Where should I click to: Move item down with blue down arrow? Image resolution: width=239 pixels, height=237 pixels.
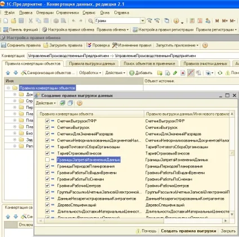pyautogui.click(x=16, y=73)
